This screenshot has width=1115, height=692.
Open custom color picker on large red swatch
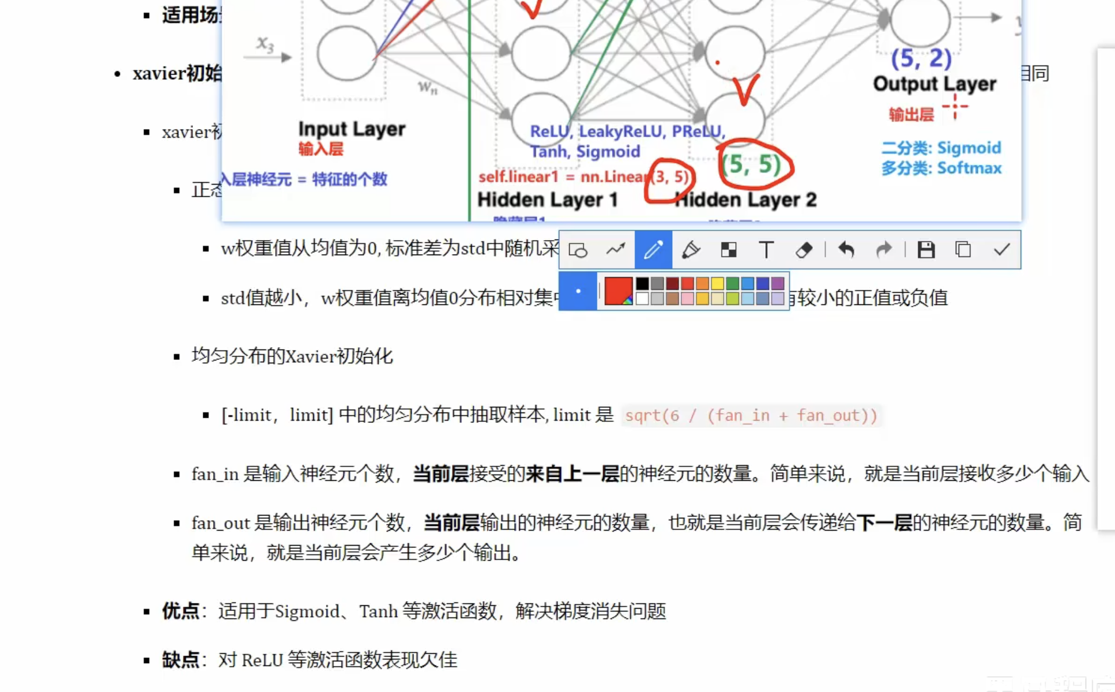coord(618,290)
